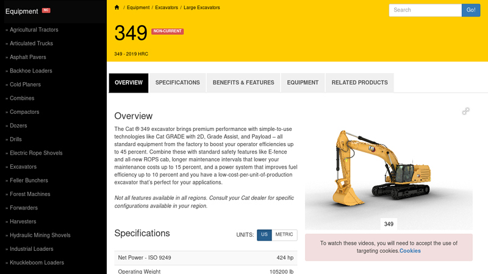Click the Overview section heading
The height and width of the screenshot is (274, 488).
(133, 116)
